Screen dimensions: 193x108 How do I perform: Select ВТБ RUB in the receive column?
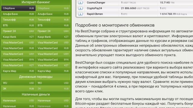tap(53, 25)
